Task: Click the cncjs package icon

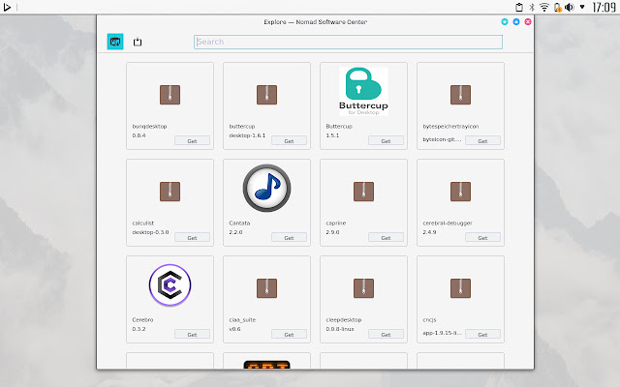Action: [461, 288]
